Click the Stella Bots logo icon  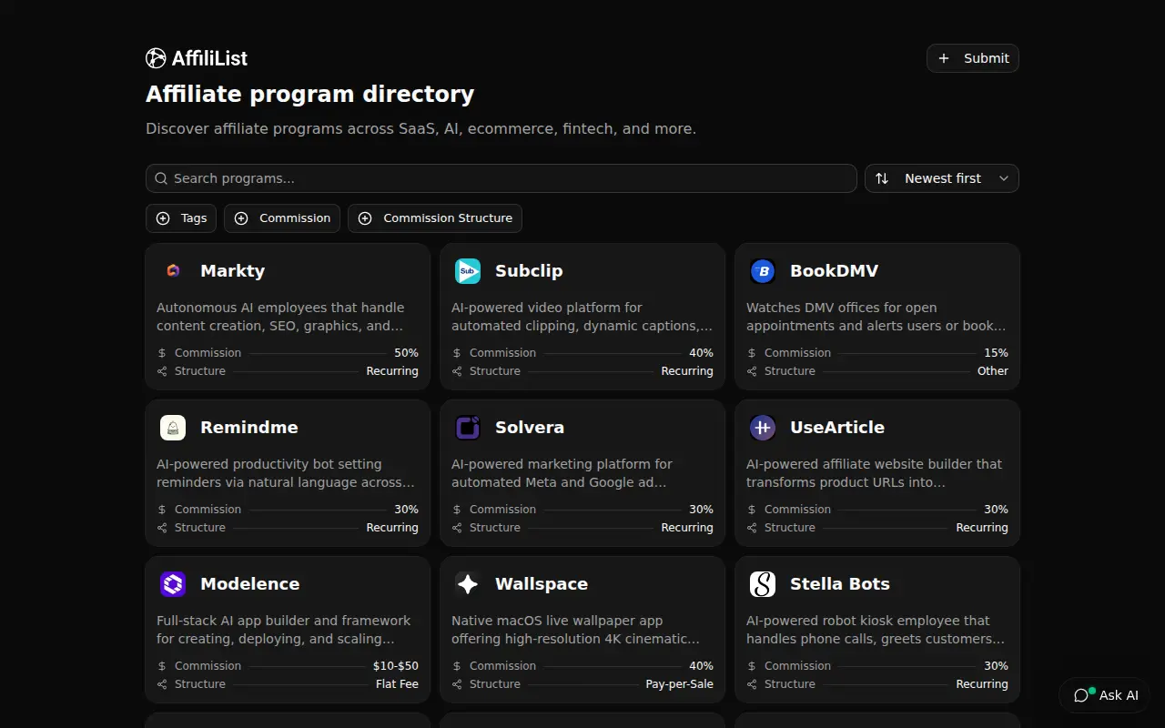763,584
